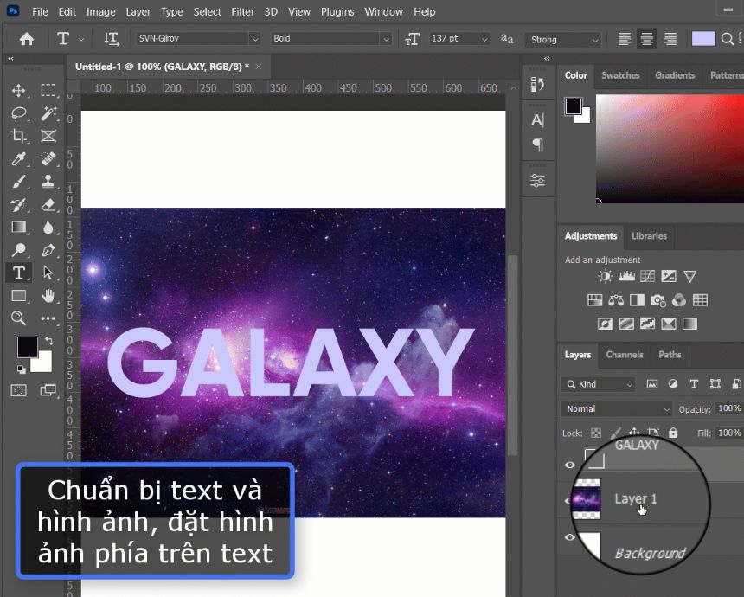Select the Gradient tool
The image size is (744, 597).
coord(18,228)
